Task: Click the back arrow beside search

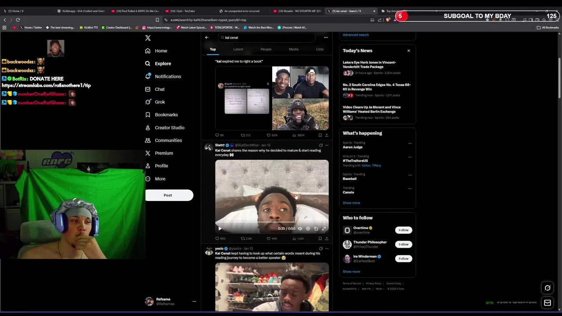Action: [207, 38]
